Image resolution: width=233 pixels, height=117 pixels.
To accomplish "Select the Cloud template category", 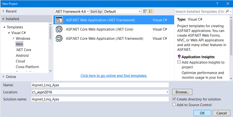I will pos(20,61).
